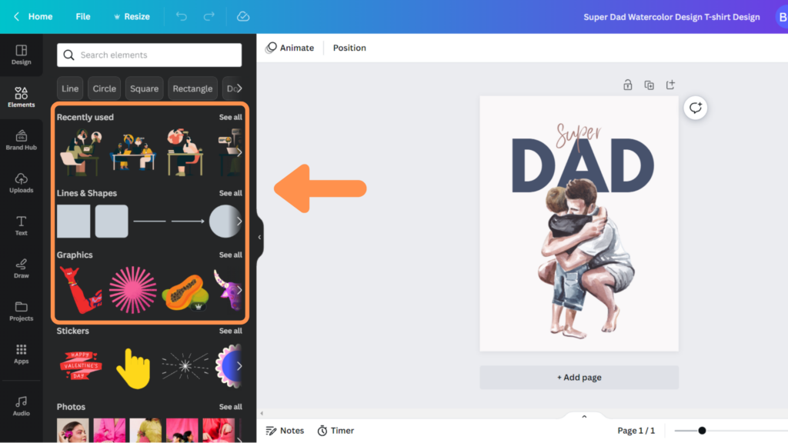The image size is (788, 443).
Task: Add the Happy Valentine's Day sticker
Action: pos(80,365)
